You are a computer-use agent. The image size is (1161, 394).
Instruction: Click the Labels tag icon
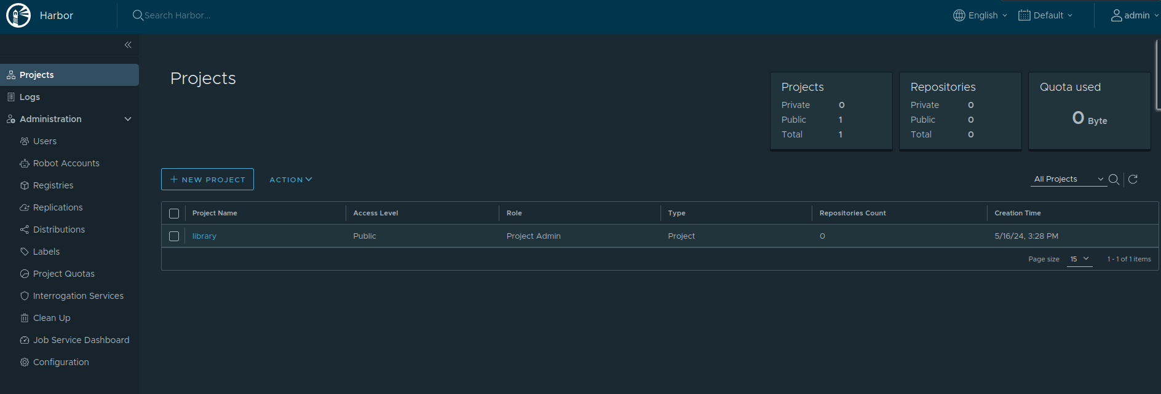click(x=25, y=252)
